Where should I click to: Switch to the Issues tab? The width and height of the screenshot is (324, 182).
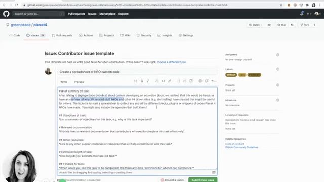[35, 35]
